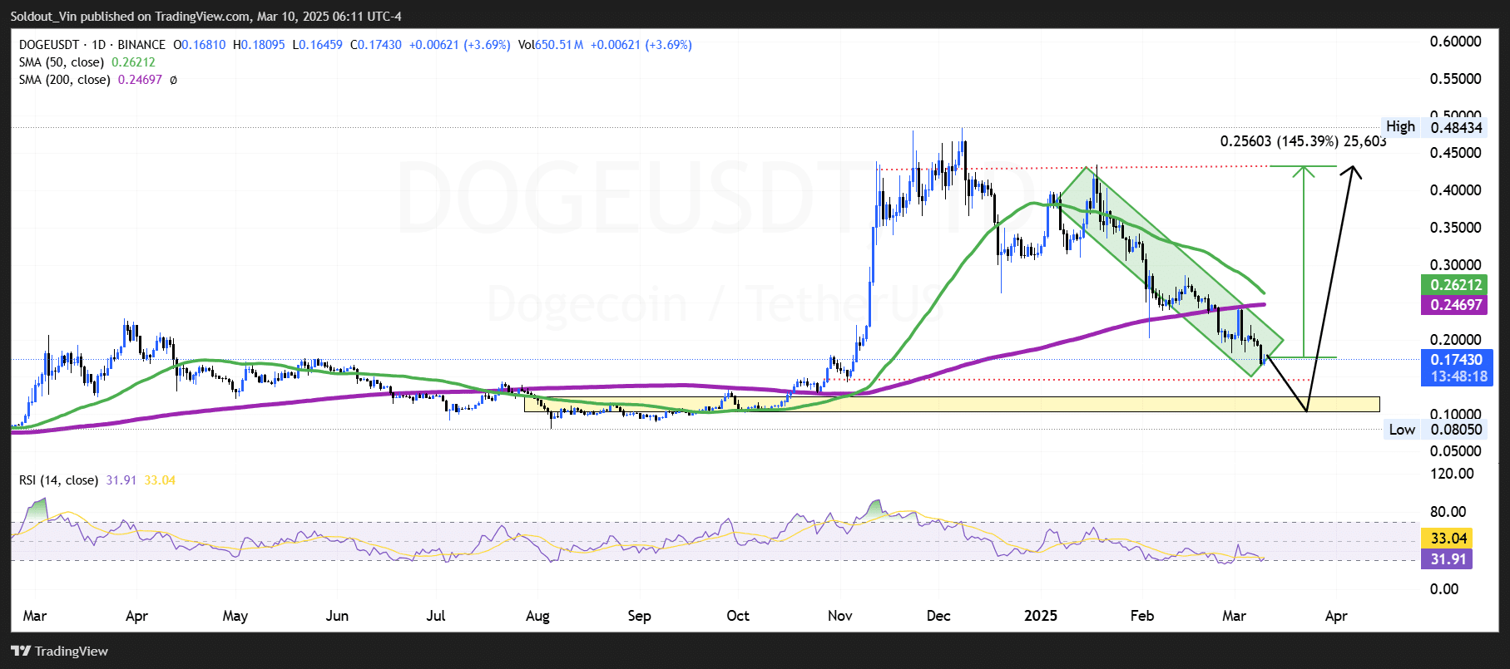The height and width of the screenshot is (669, 1510).
Task: Click the green 0.26212 price axis tag
Action: 1456,285
